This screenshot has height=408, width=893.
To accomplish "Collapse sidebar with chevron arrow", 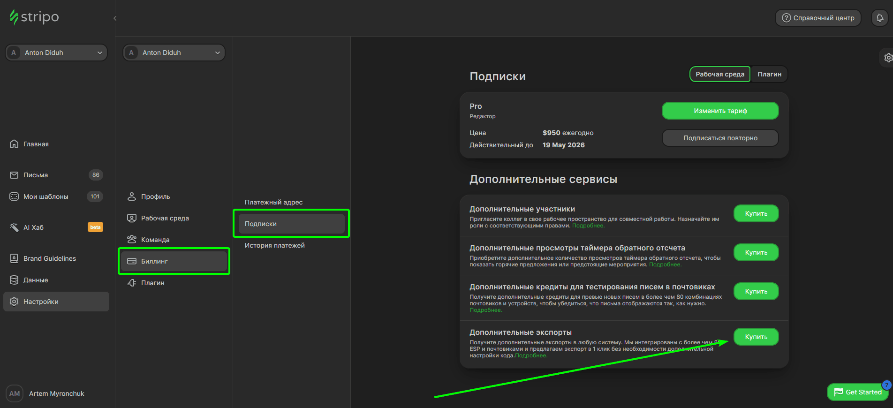I will pyautogui.click(x=115, y=18).
